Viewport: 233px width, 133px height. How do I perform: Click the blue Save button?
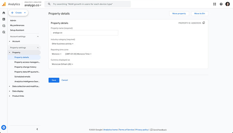54,80
